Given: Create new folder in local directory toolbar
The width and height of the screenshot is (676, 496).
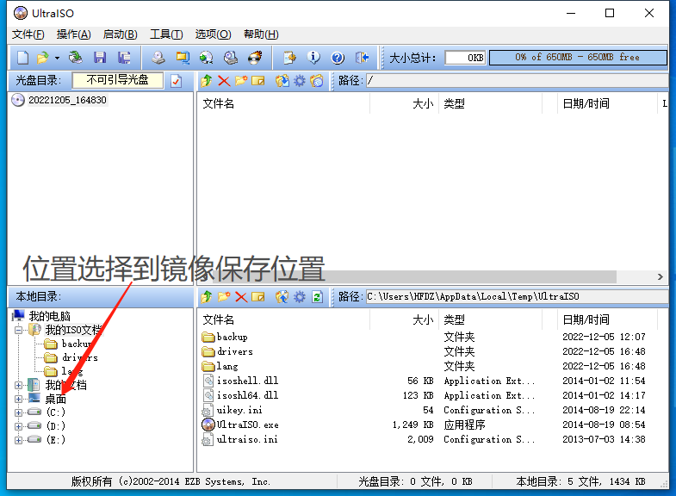Looking at the screenshot, I should pyautogui.click(x=224, y=296).
